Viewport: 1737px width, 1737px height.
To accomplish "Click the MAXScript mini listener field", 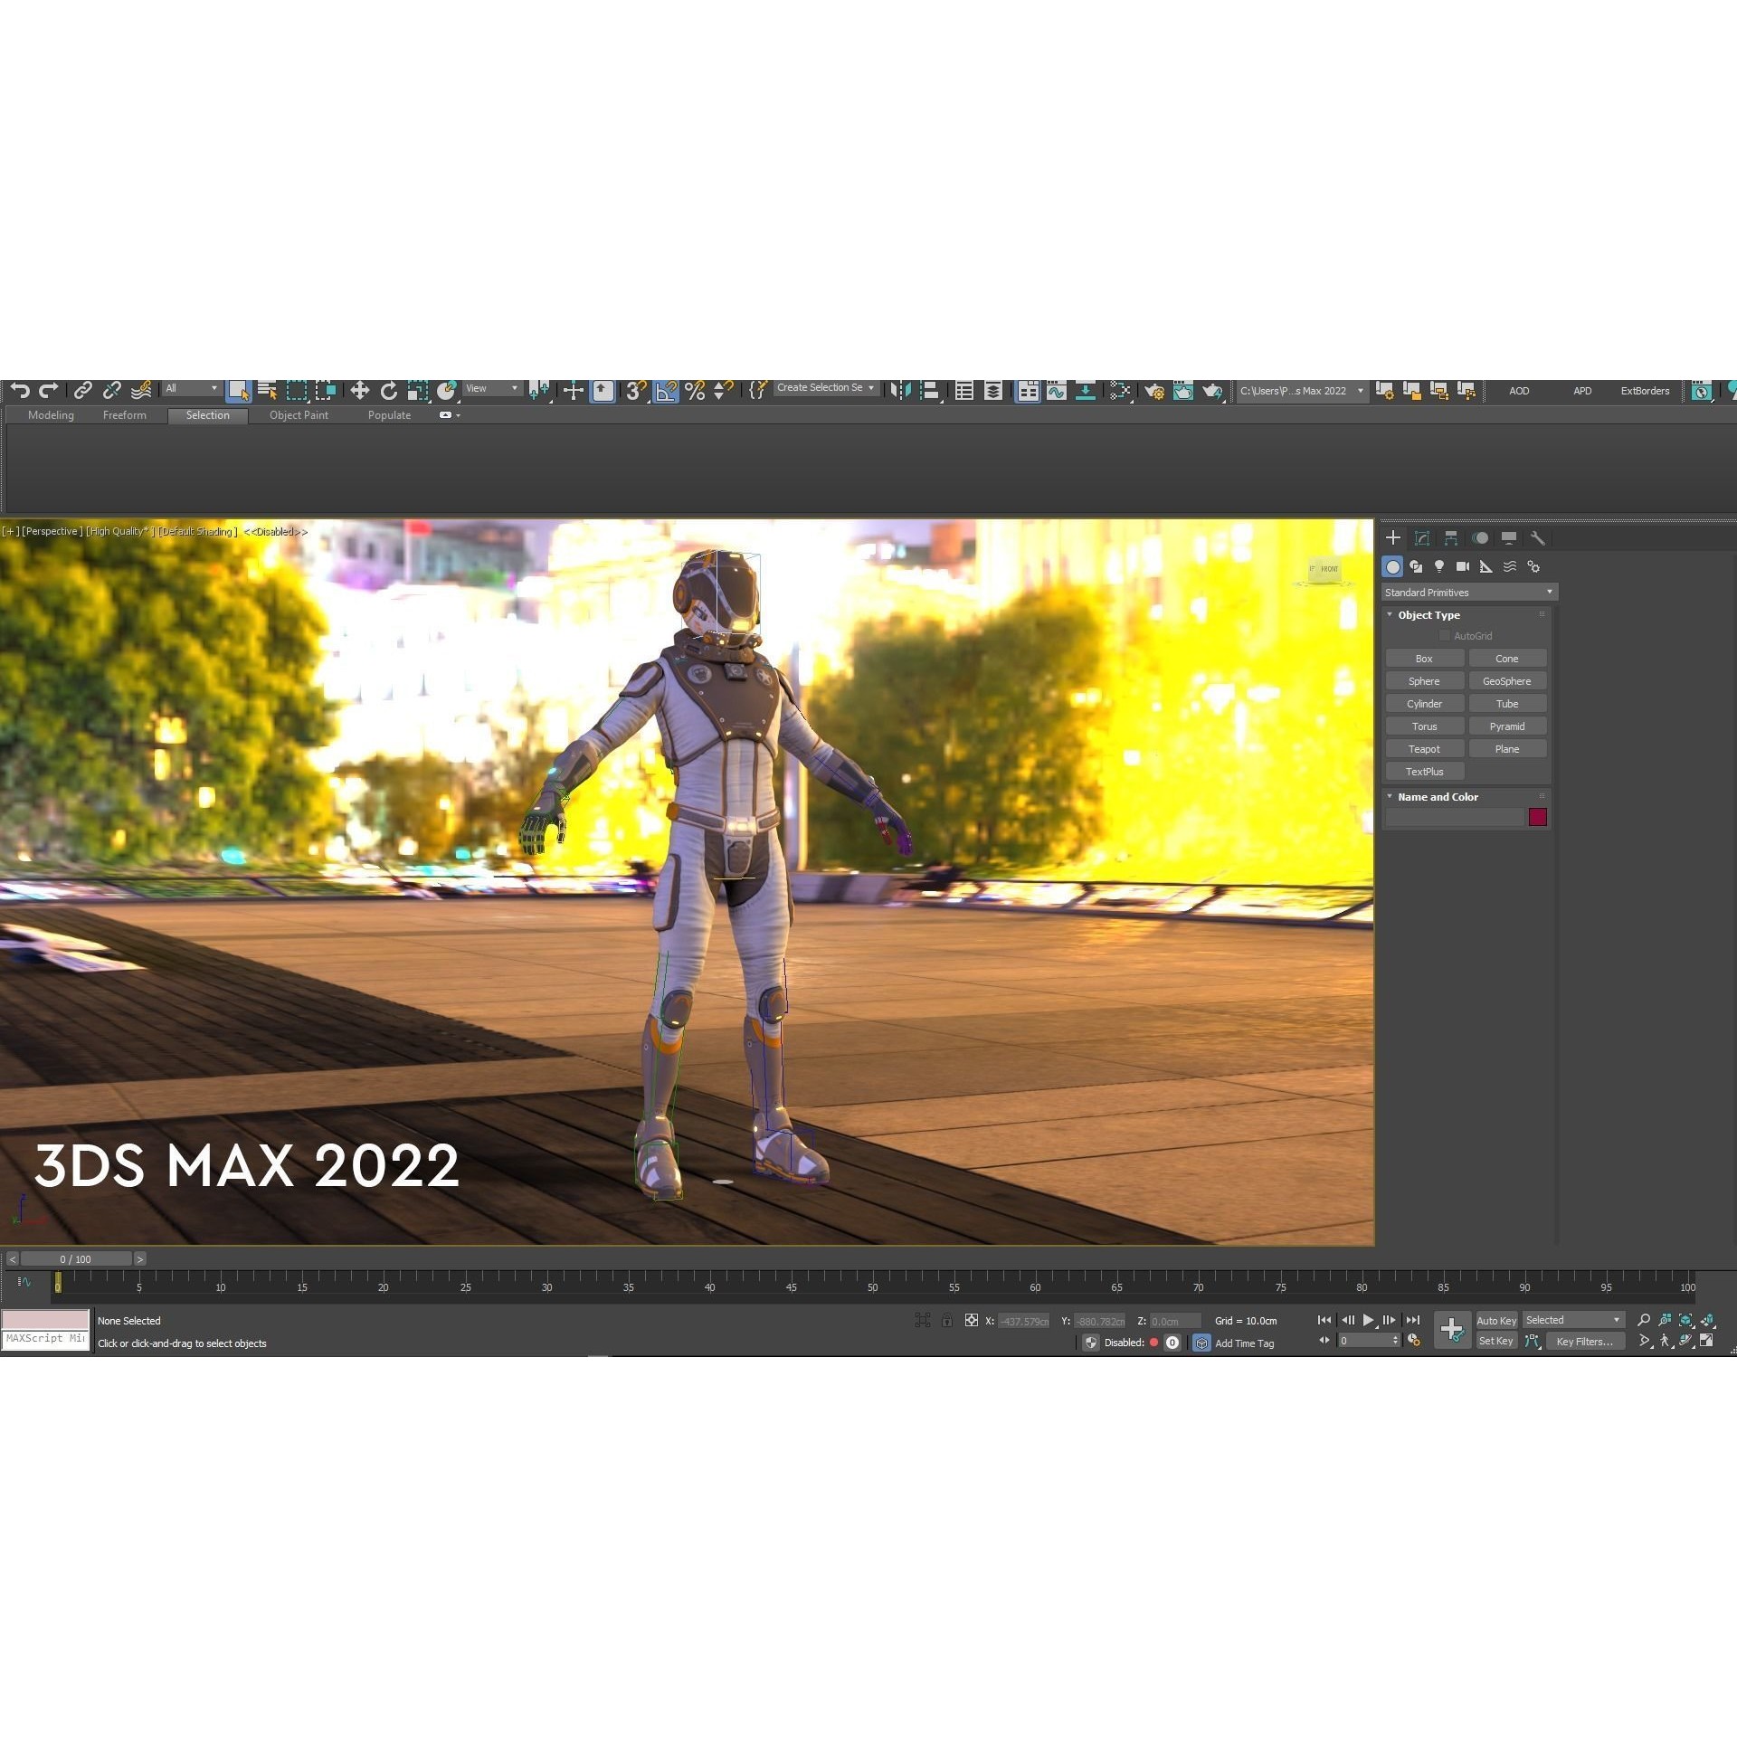I will point(45,1339).
